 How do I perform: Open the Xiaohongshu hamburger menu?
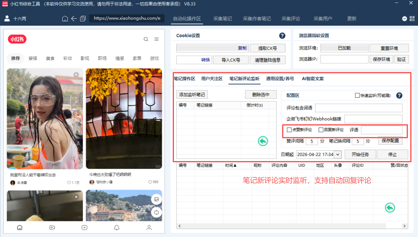click(x=156, y=39)
